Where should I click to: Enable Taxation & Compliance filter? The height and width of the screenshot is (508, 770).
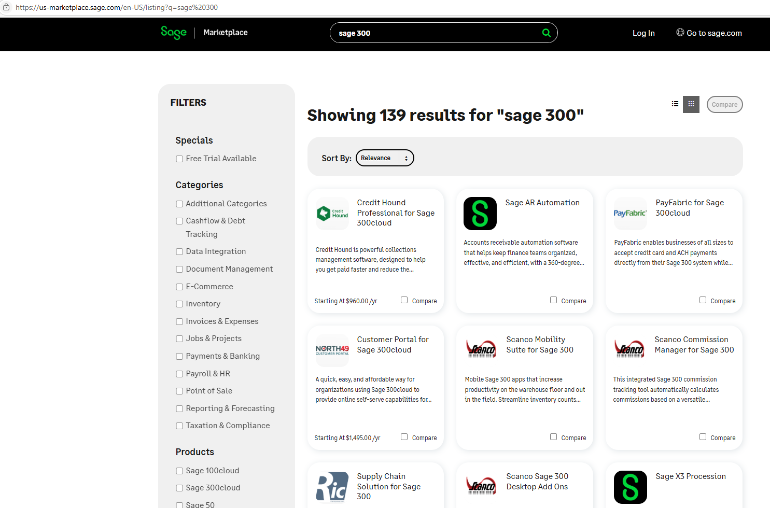[179, 426]
